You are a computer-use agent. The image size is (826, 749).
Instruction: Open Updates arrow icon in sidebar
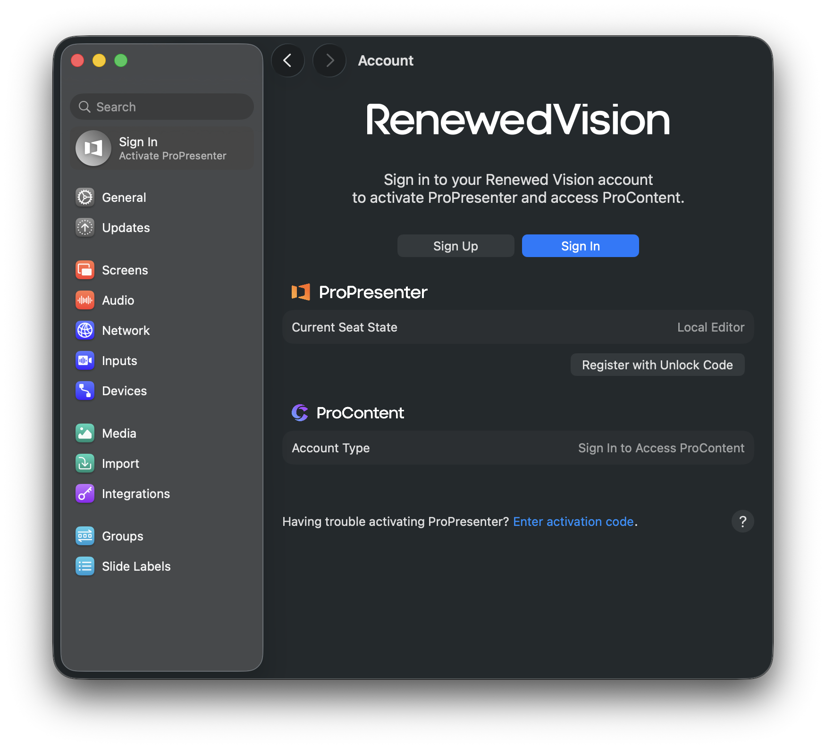coord(85,227)
